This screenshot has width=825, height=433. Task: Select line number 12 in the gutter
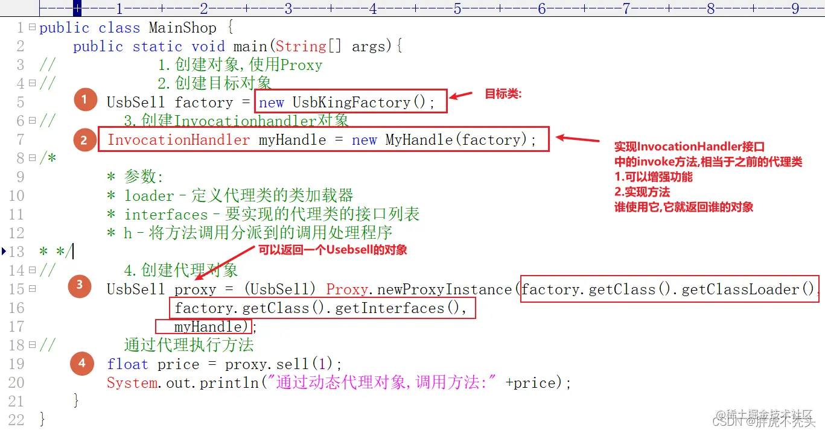(16, 233)
